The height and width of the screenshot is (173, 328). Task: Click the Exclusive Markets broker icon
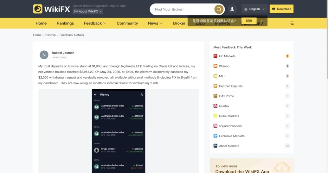click(215, 136)
